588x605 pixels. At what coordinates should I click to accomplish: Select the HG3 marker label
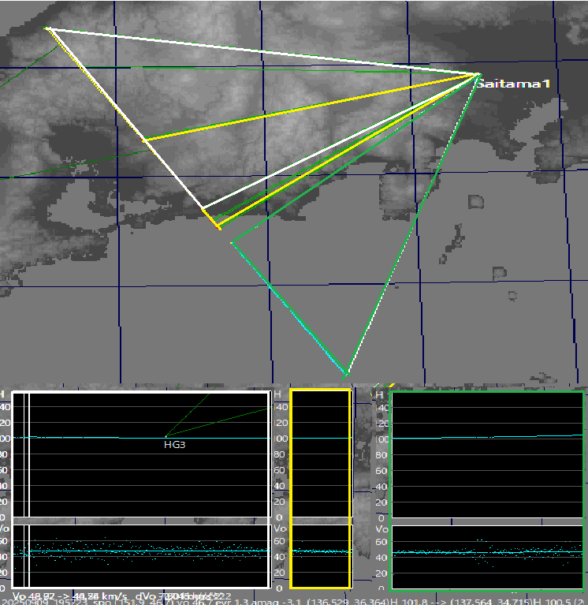[173, 445]
